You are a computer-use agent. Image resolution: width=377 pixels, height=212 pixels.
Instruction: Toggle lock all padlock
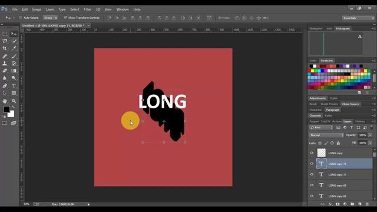point(338,143)
